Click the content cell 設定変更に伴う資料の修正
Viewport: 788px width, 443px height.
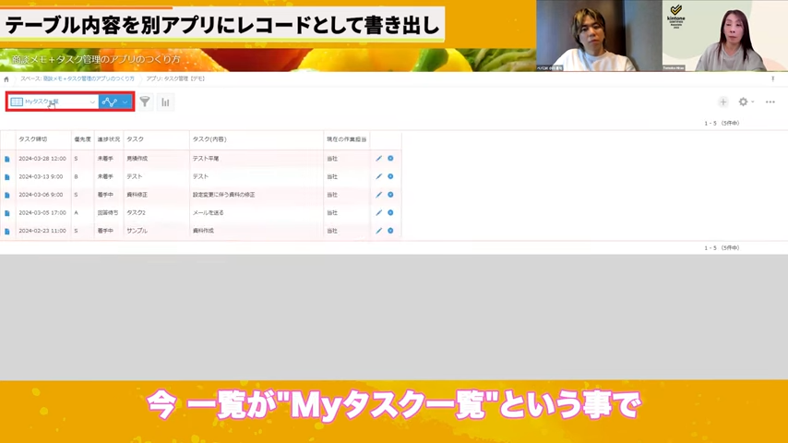223,195
